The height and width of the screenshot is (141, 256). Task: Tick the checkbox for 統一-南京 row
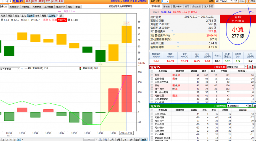click(152, 89)
